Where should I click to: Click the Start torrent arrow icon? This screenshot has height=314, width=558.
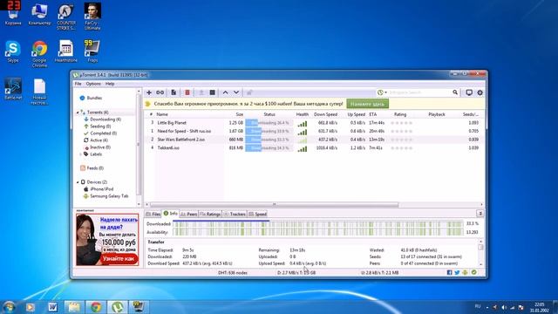click(201, 92)
